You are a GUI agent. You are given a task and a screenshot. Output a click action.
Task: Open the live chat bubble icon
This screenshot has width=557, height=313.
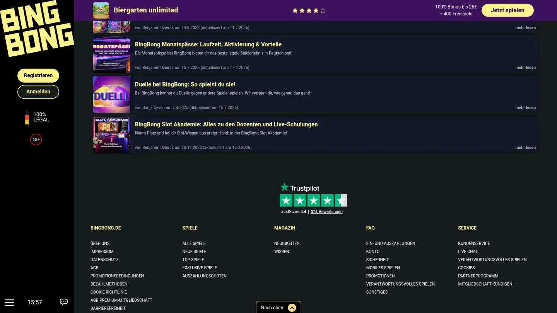pos(64,302)
